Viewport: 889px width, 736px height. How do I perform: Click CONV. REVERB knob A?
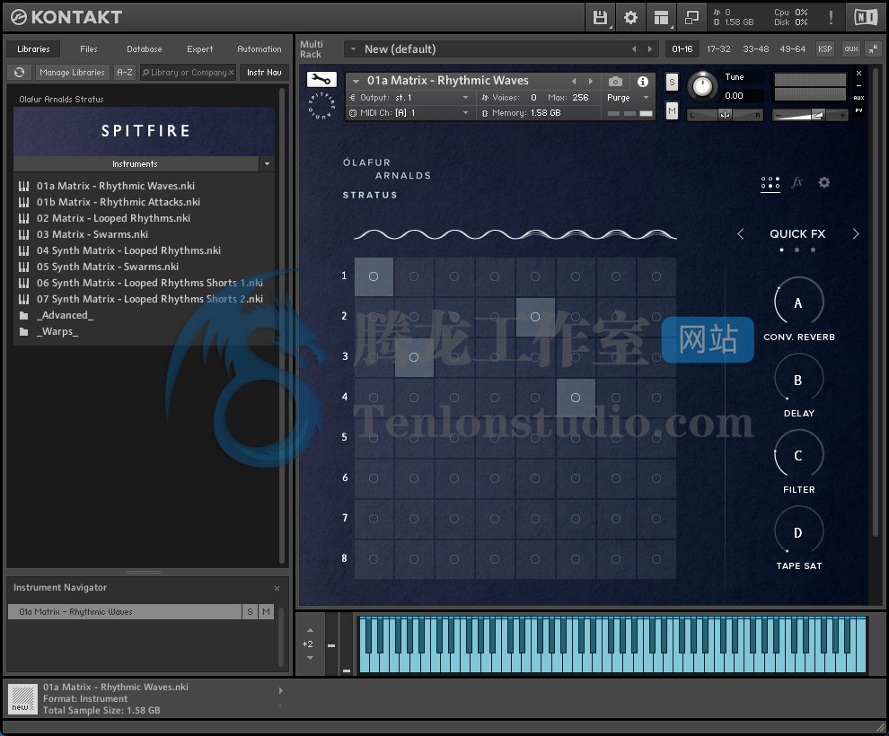[x=798, y=303]
